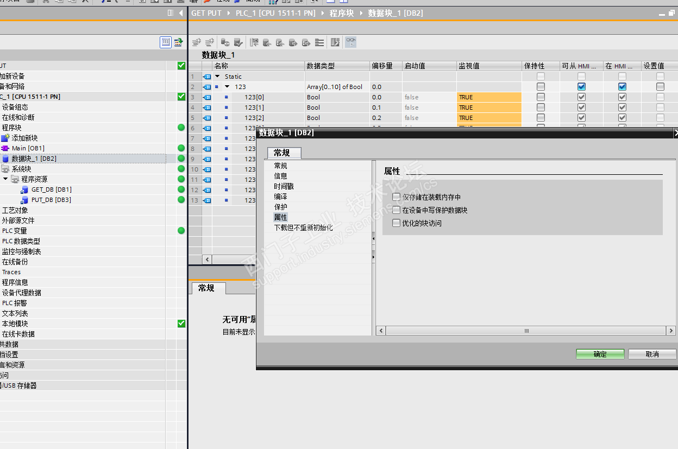Screen dimensions: 678x449
Task: Click the tag icon in the Static row
Action: 207,77
